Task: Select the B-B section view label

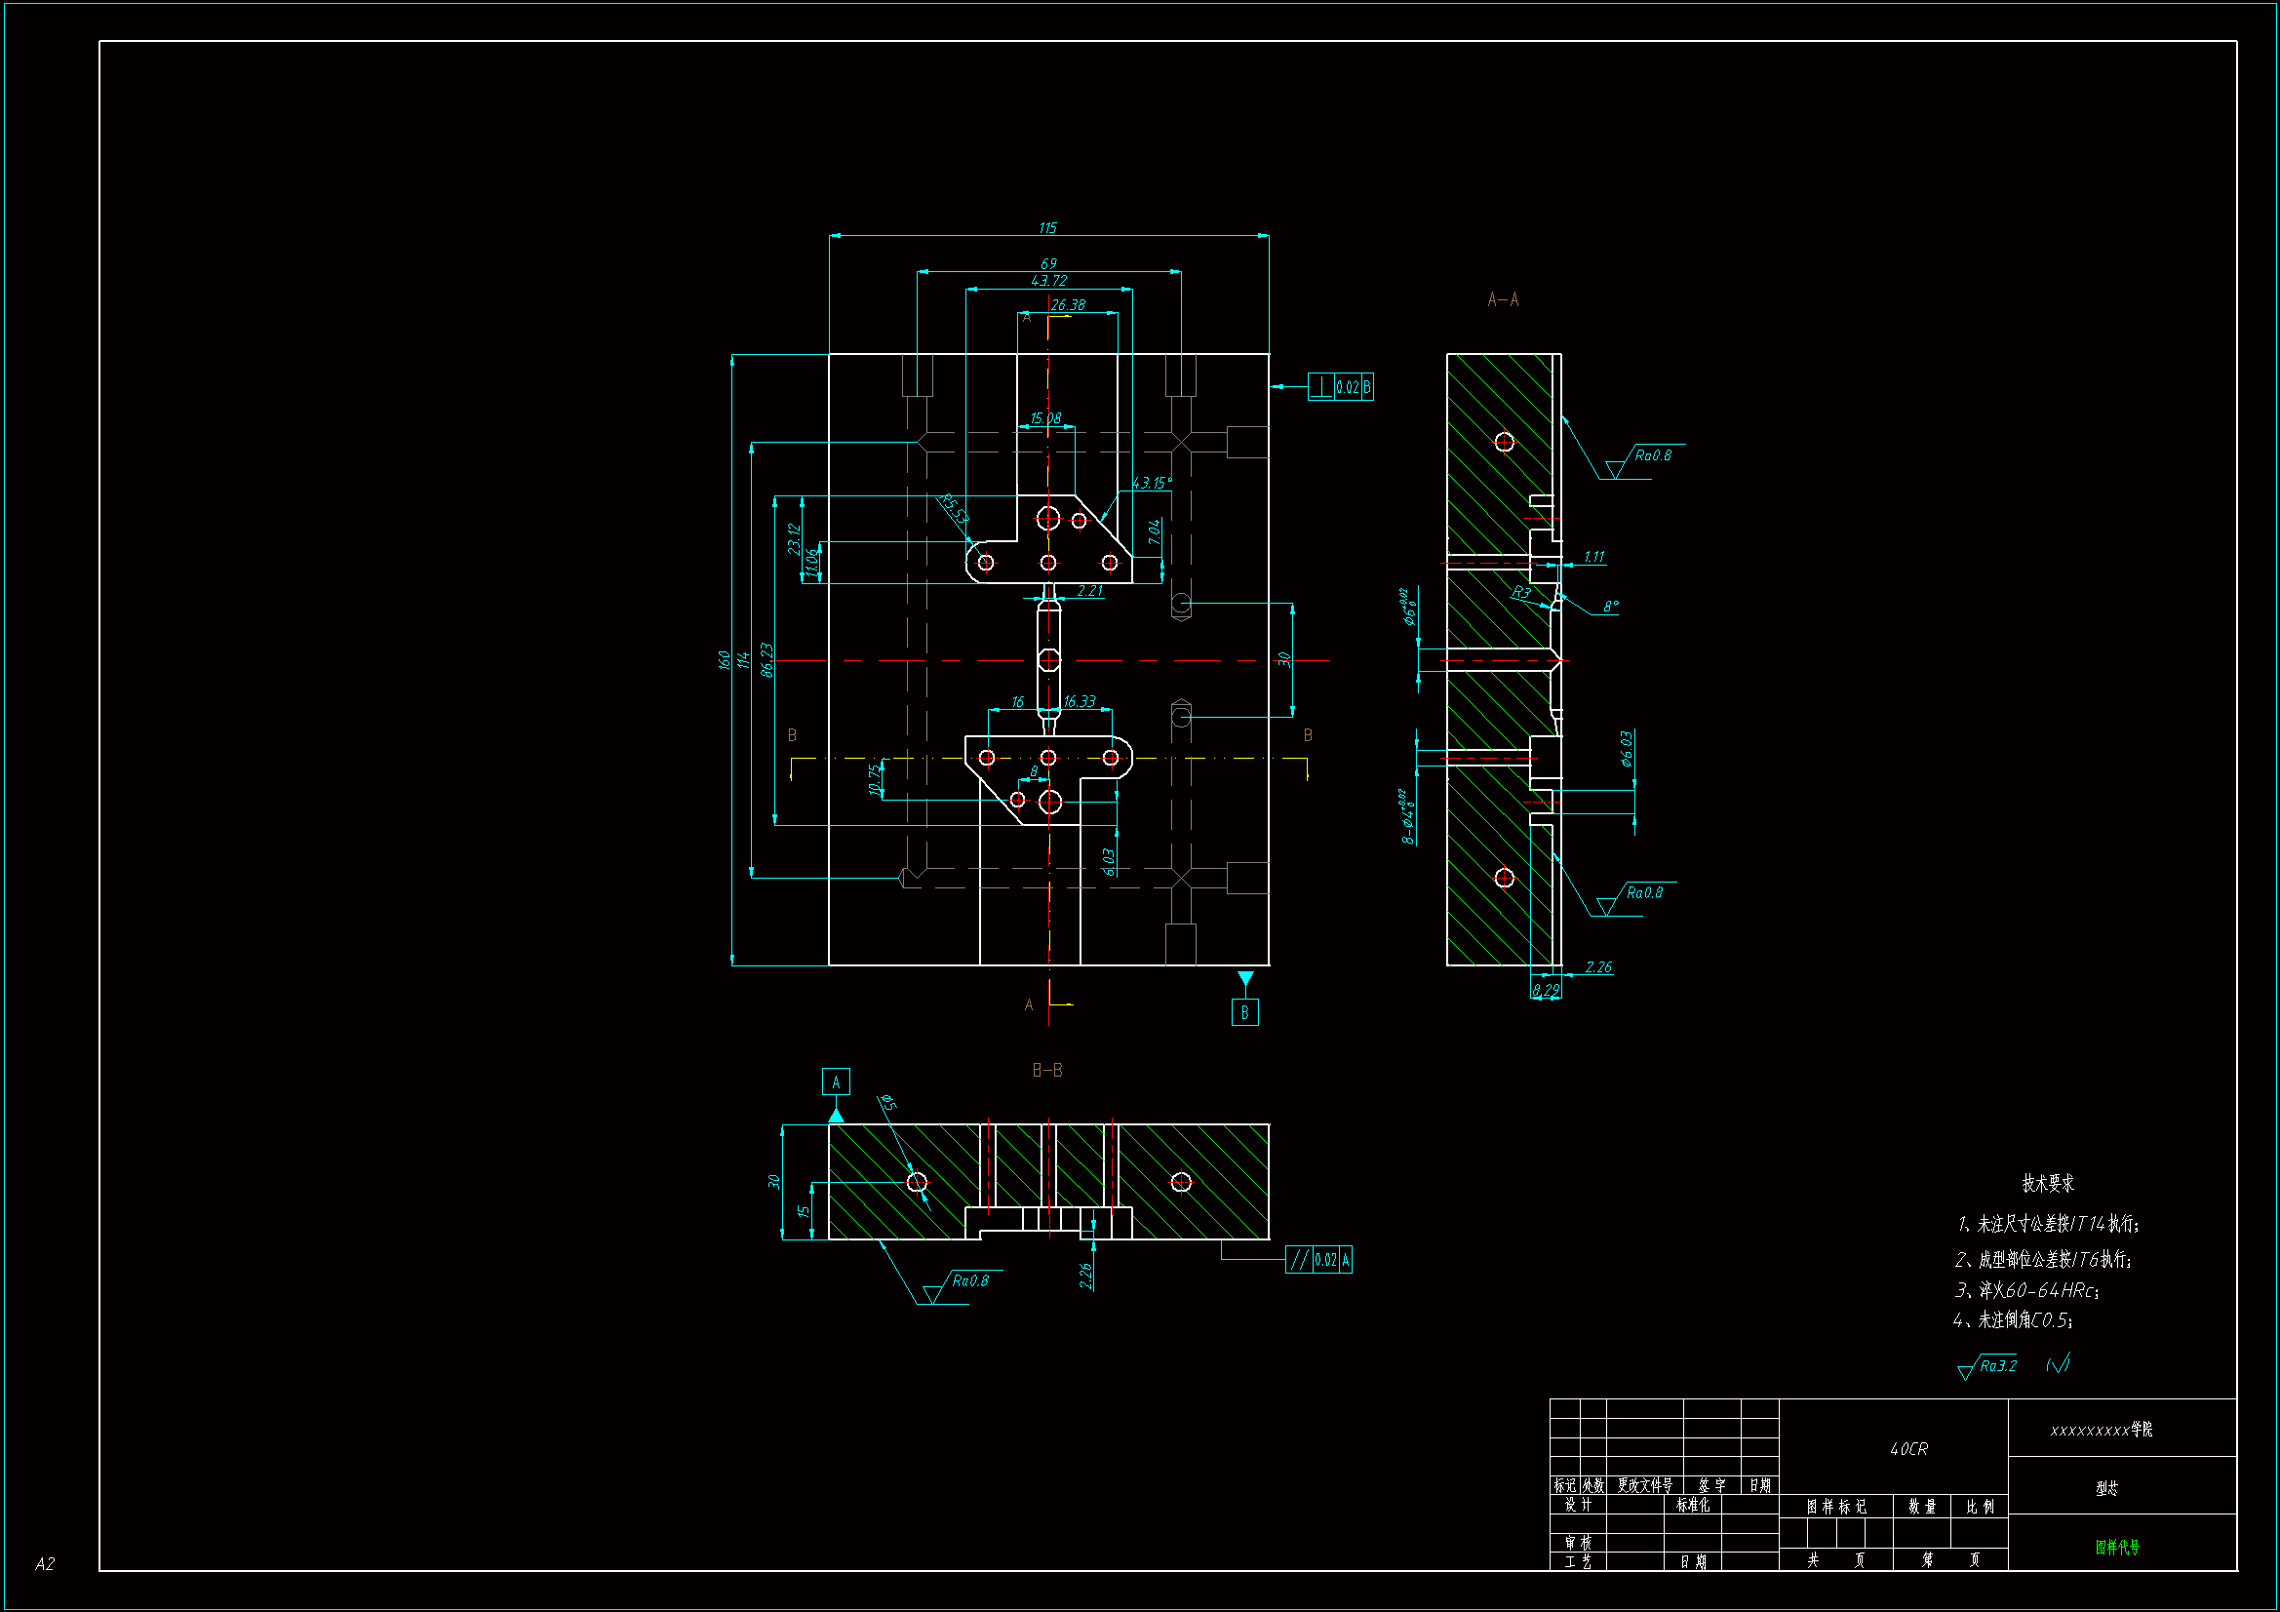Action: tap(1046, 1070)
